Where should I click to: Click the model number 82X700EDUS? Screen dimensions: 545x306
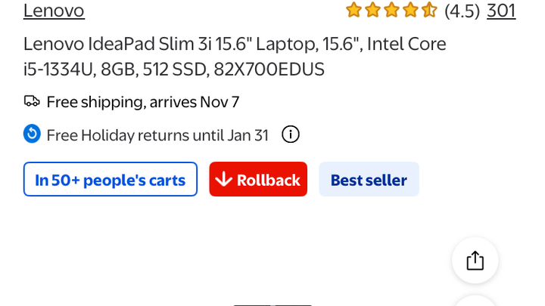point(269,70)
